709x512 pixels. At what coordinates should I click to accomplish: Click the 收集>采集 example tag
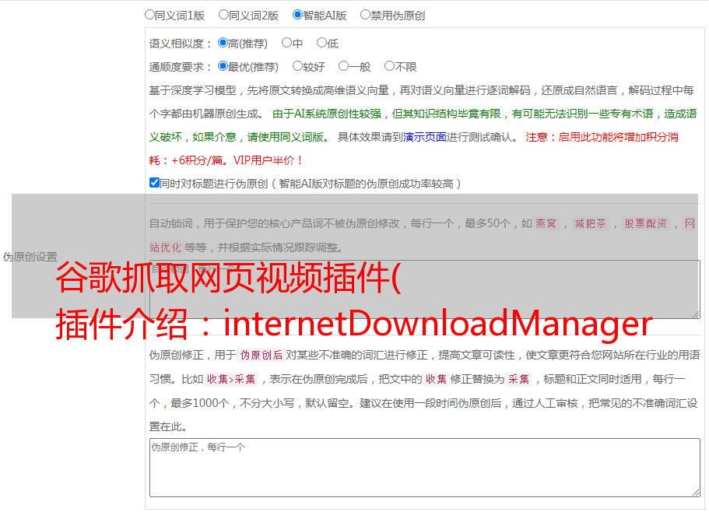pos(231,379)
